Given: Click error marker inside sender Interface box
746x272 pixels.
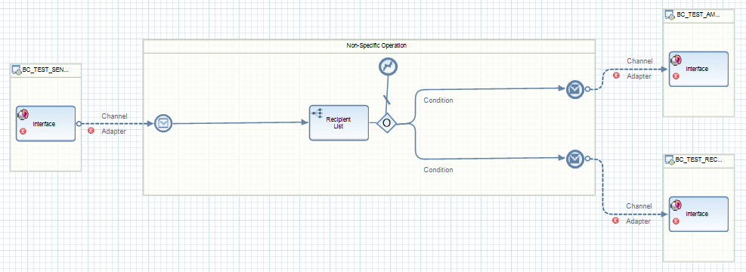Looking at the screenshot, I should (x=23, y=131).
